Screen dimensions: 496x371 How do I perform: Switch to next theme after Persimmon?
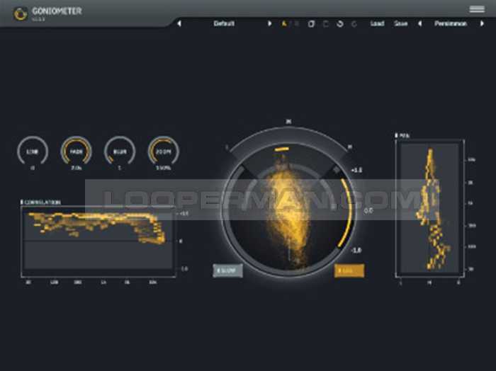point(482,23)
